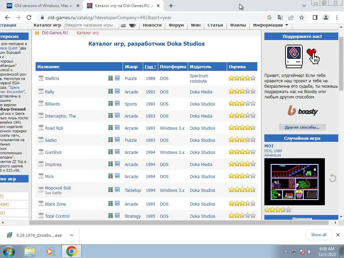Click Total Control star rating

[242, 216]
